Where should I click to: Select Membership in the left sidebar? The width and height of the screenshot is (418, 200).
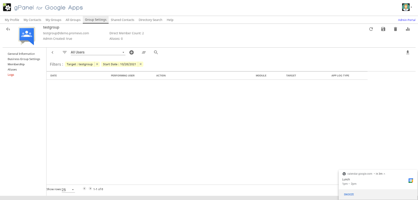(16, 64)
